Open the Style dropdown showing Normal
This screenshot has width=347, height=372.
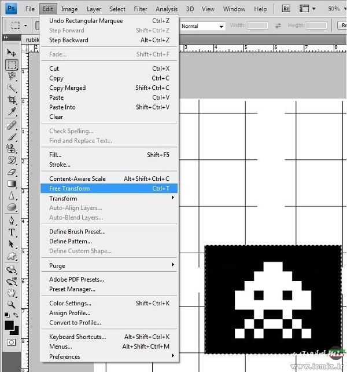(x=203, y=26)
